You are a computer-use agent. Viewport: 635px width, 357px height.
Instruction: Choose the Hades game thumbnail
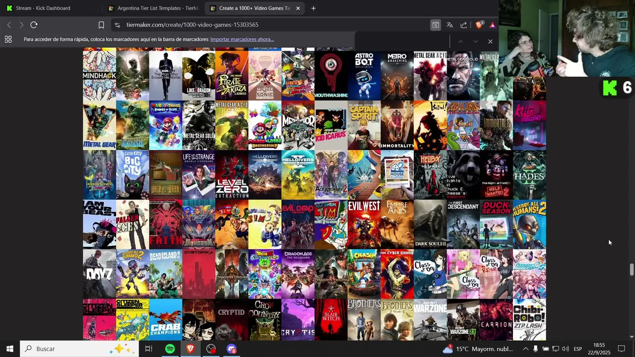point(529,175)
